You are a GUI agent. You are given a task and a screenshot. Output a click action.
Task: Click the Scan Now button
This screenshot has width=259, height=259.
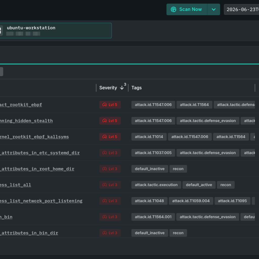point(187,9)
